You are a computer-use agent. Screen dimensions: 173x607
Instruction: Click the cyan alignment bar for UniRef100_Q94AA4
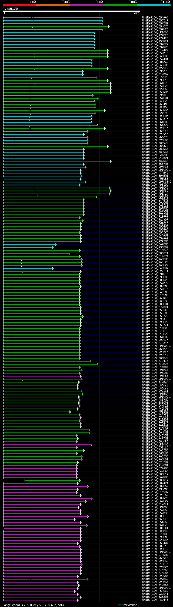53,18
